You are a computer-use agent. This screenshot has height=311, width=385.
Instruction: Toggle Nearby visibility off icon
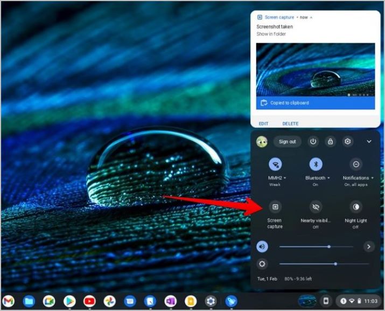316,207
